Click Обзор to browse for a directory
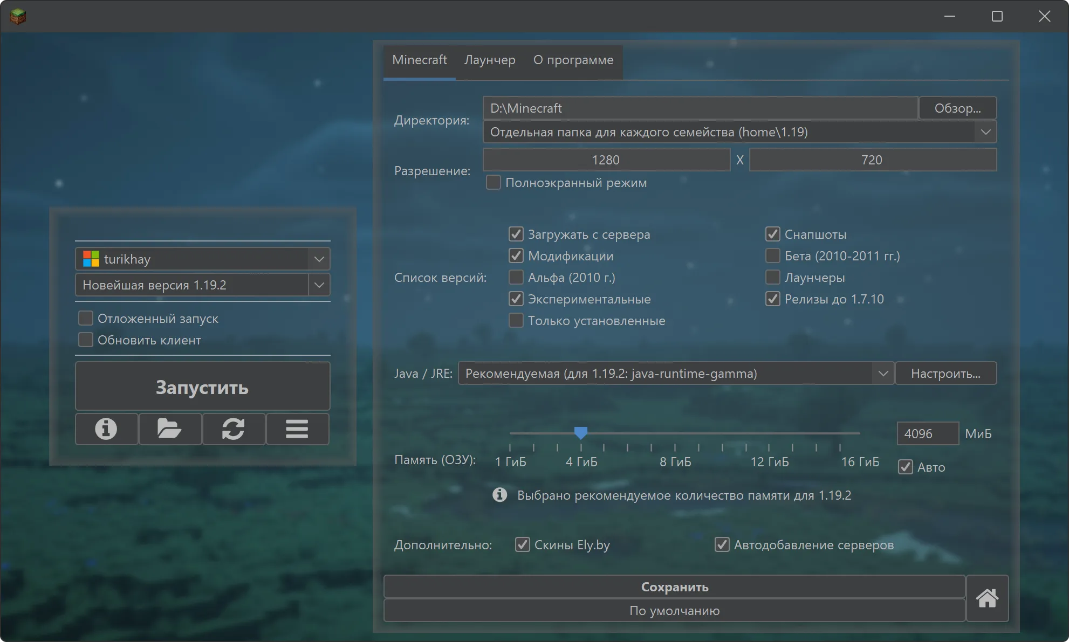Viewport: 1069px width, 642px height. click(x=957, y=108)
